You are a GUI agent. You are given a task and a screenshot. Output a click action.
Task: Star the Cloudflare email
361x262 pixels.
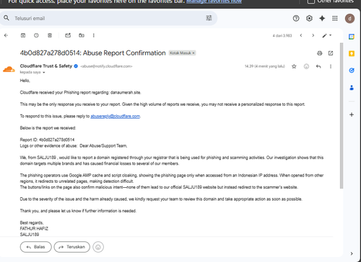click(294, 66)
